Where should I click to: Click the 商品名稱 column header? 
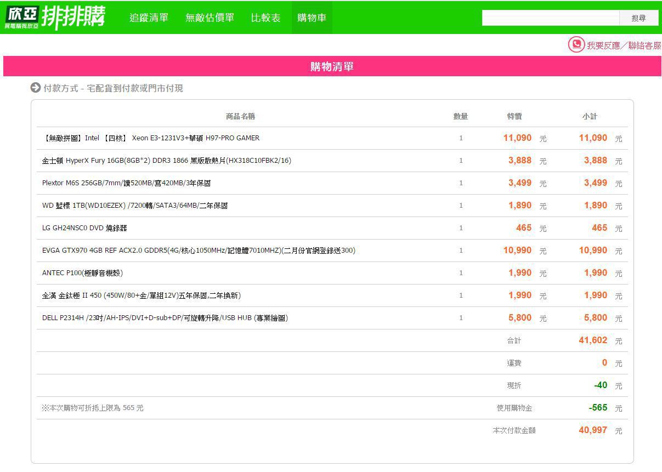[x=240, y=116]
